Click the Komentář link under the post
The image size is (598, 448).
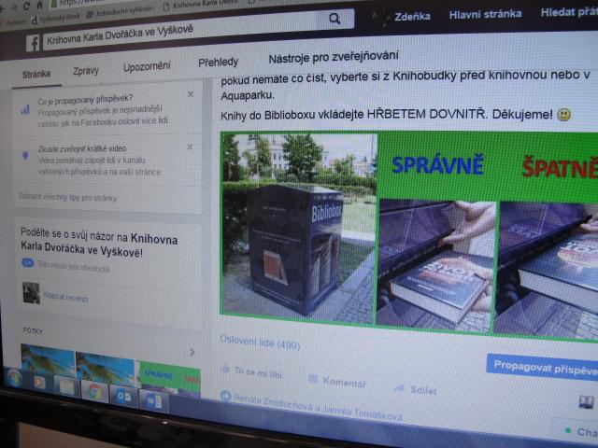(x=336, y=381)
